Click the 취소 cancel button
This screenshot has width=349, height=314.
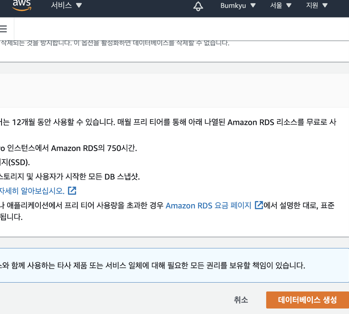point(241,300)
